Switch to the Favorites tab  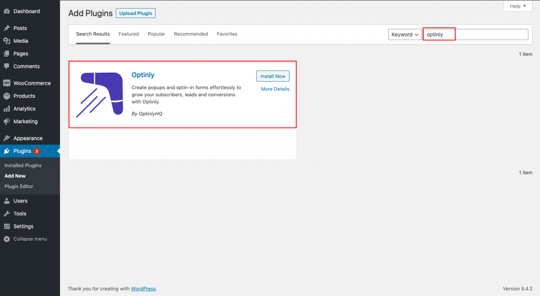[227, 34]
